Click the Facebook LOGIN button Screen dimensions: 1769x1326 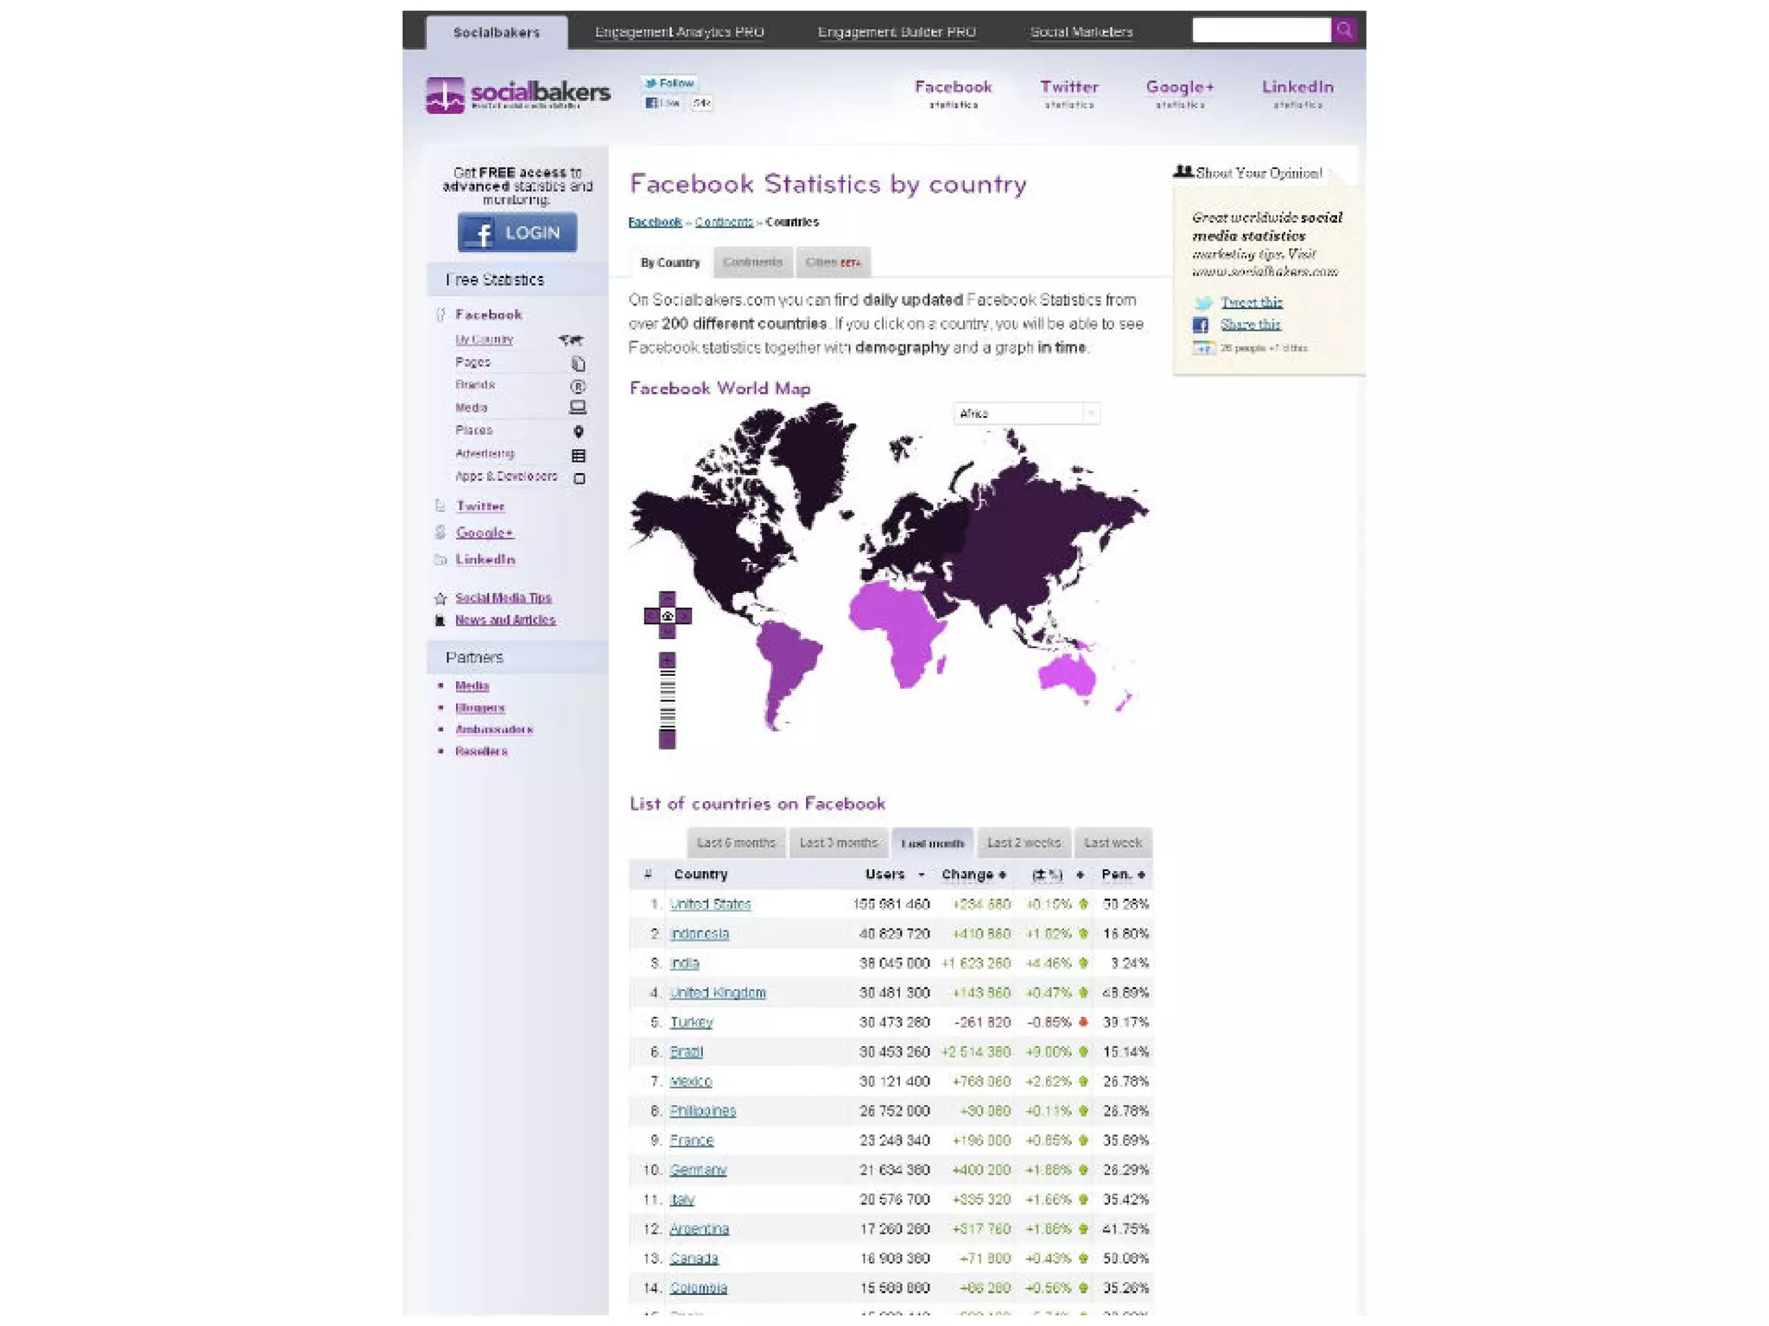click(x=517, y=233)
